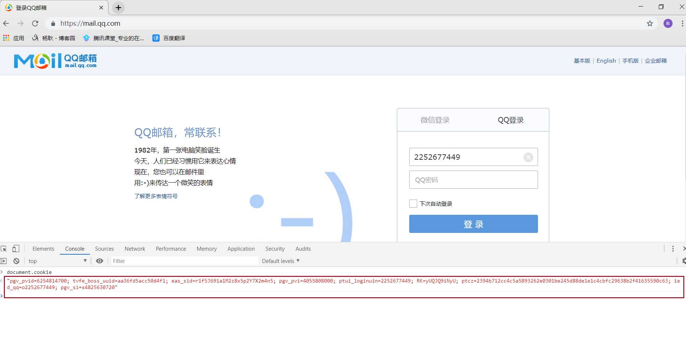686x351 pixels.
Task: Open the DevTools Sources tab
Action: (x=104, y=249)
